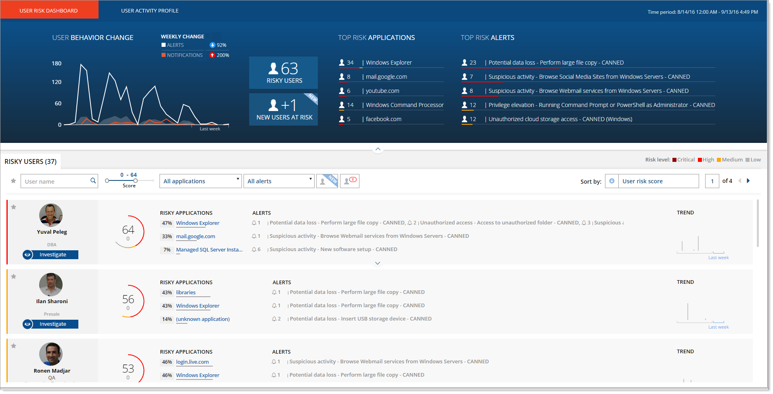Open mail.google.com link for Yuval Peleg
773x394 pixels.
pos(195,237)
